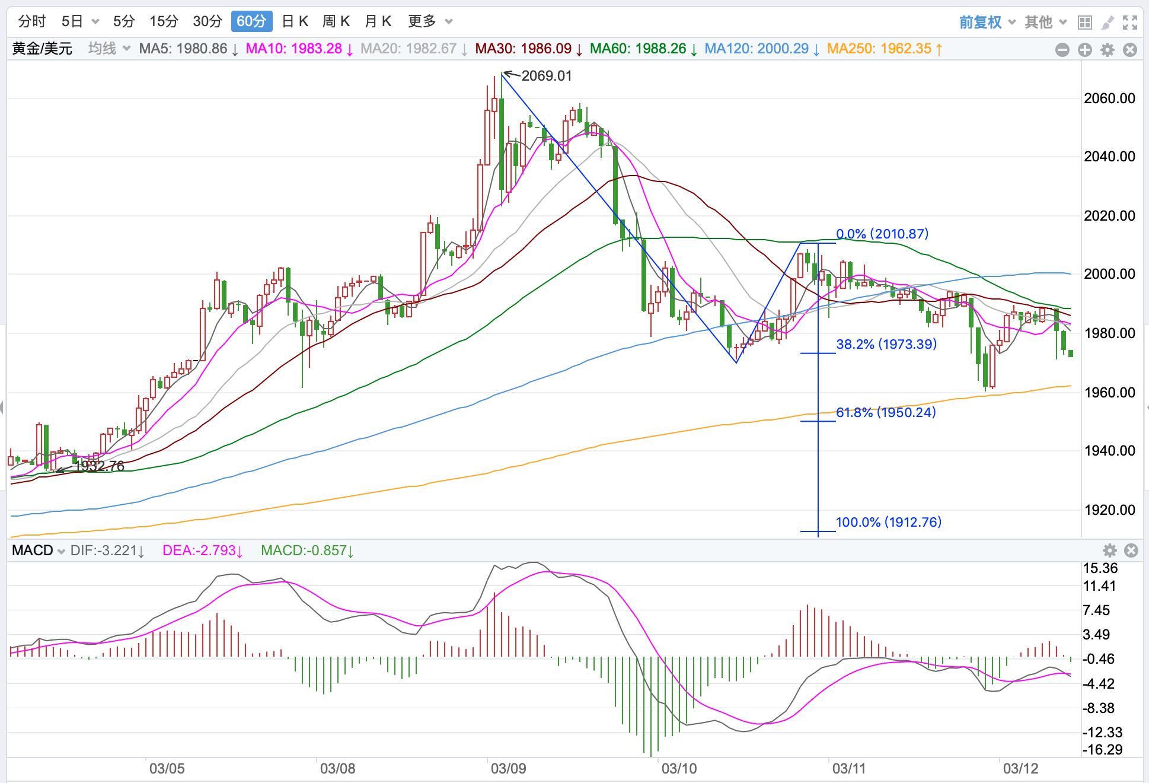
Task: Open MACD panel settings gear
Action: click(x=1109, y=550)
